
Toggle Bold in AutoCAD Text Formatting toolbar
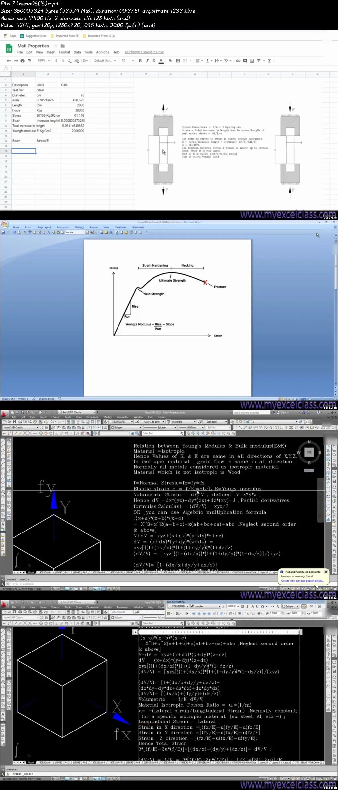[x=243, y=606]
